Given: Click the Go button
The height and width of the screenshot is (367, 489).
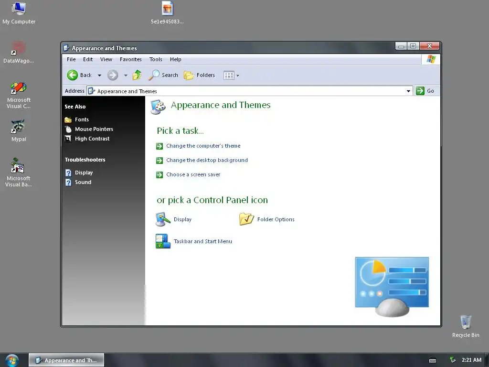Looking at the screenshot, I should point(425,91).
